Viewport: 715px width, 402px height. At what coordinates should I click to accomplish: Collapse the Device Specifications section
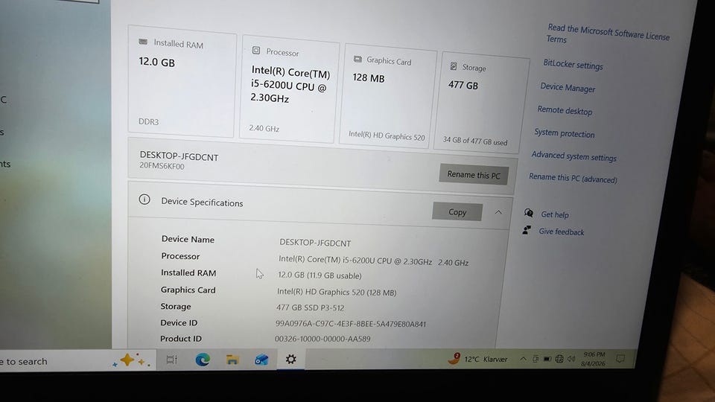498,212
